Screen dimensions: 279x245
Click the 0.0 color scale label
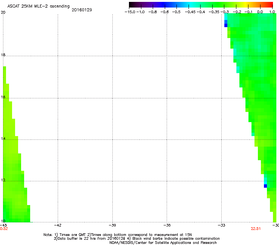point(260,12)
